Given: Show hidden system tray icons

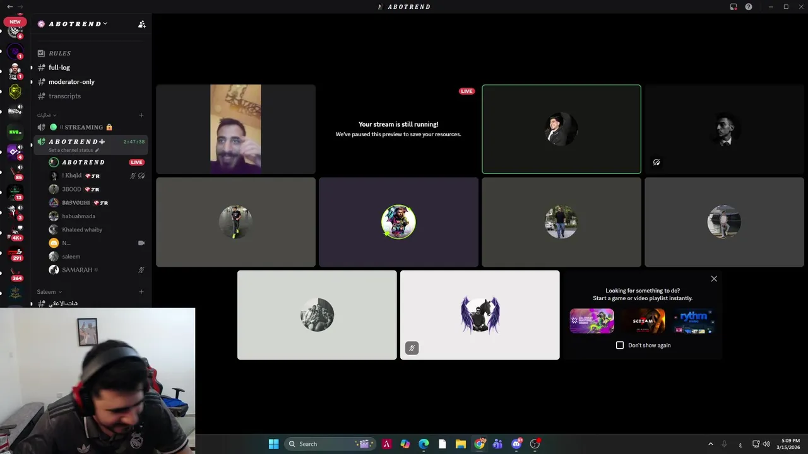Looking at the screenshot, I should pyautogui.click(x=710, y=444).
